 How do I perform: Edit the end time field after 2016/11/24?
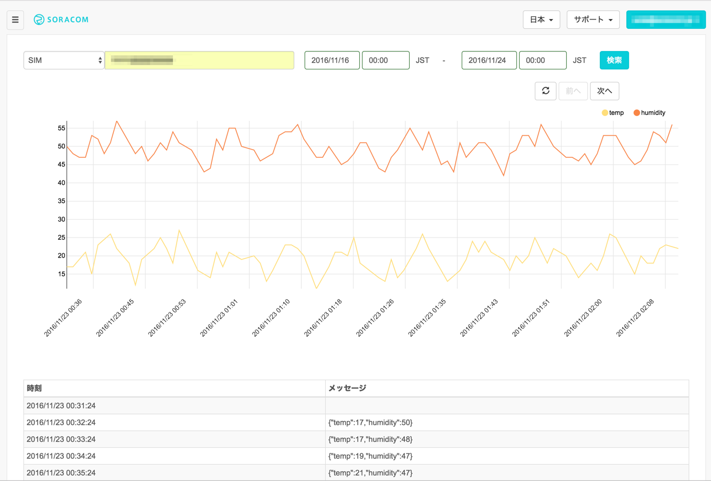(543, 60)
